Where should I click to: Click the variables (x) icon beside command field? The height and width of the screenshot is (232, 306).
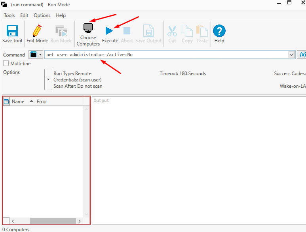pyautogui.click(x=302, y=55)
